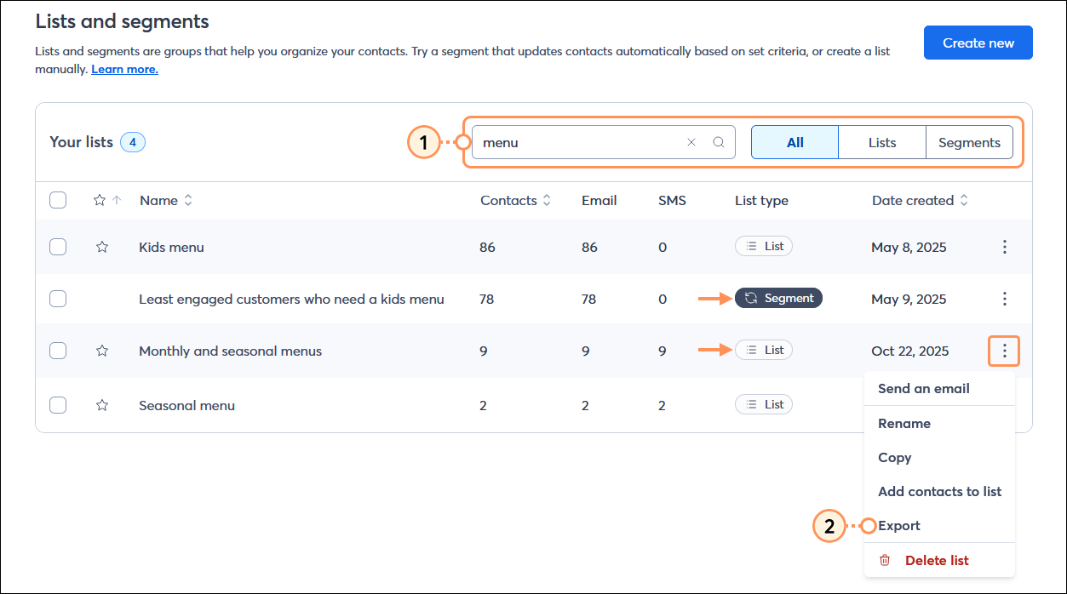Filter to Segments only
The height and width of the screenshot is (594, 1067).
(969, 143)
